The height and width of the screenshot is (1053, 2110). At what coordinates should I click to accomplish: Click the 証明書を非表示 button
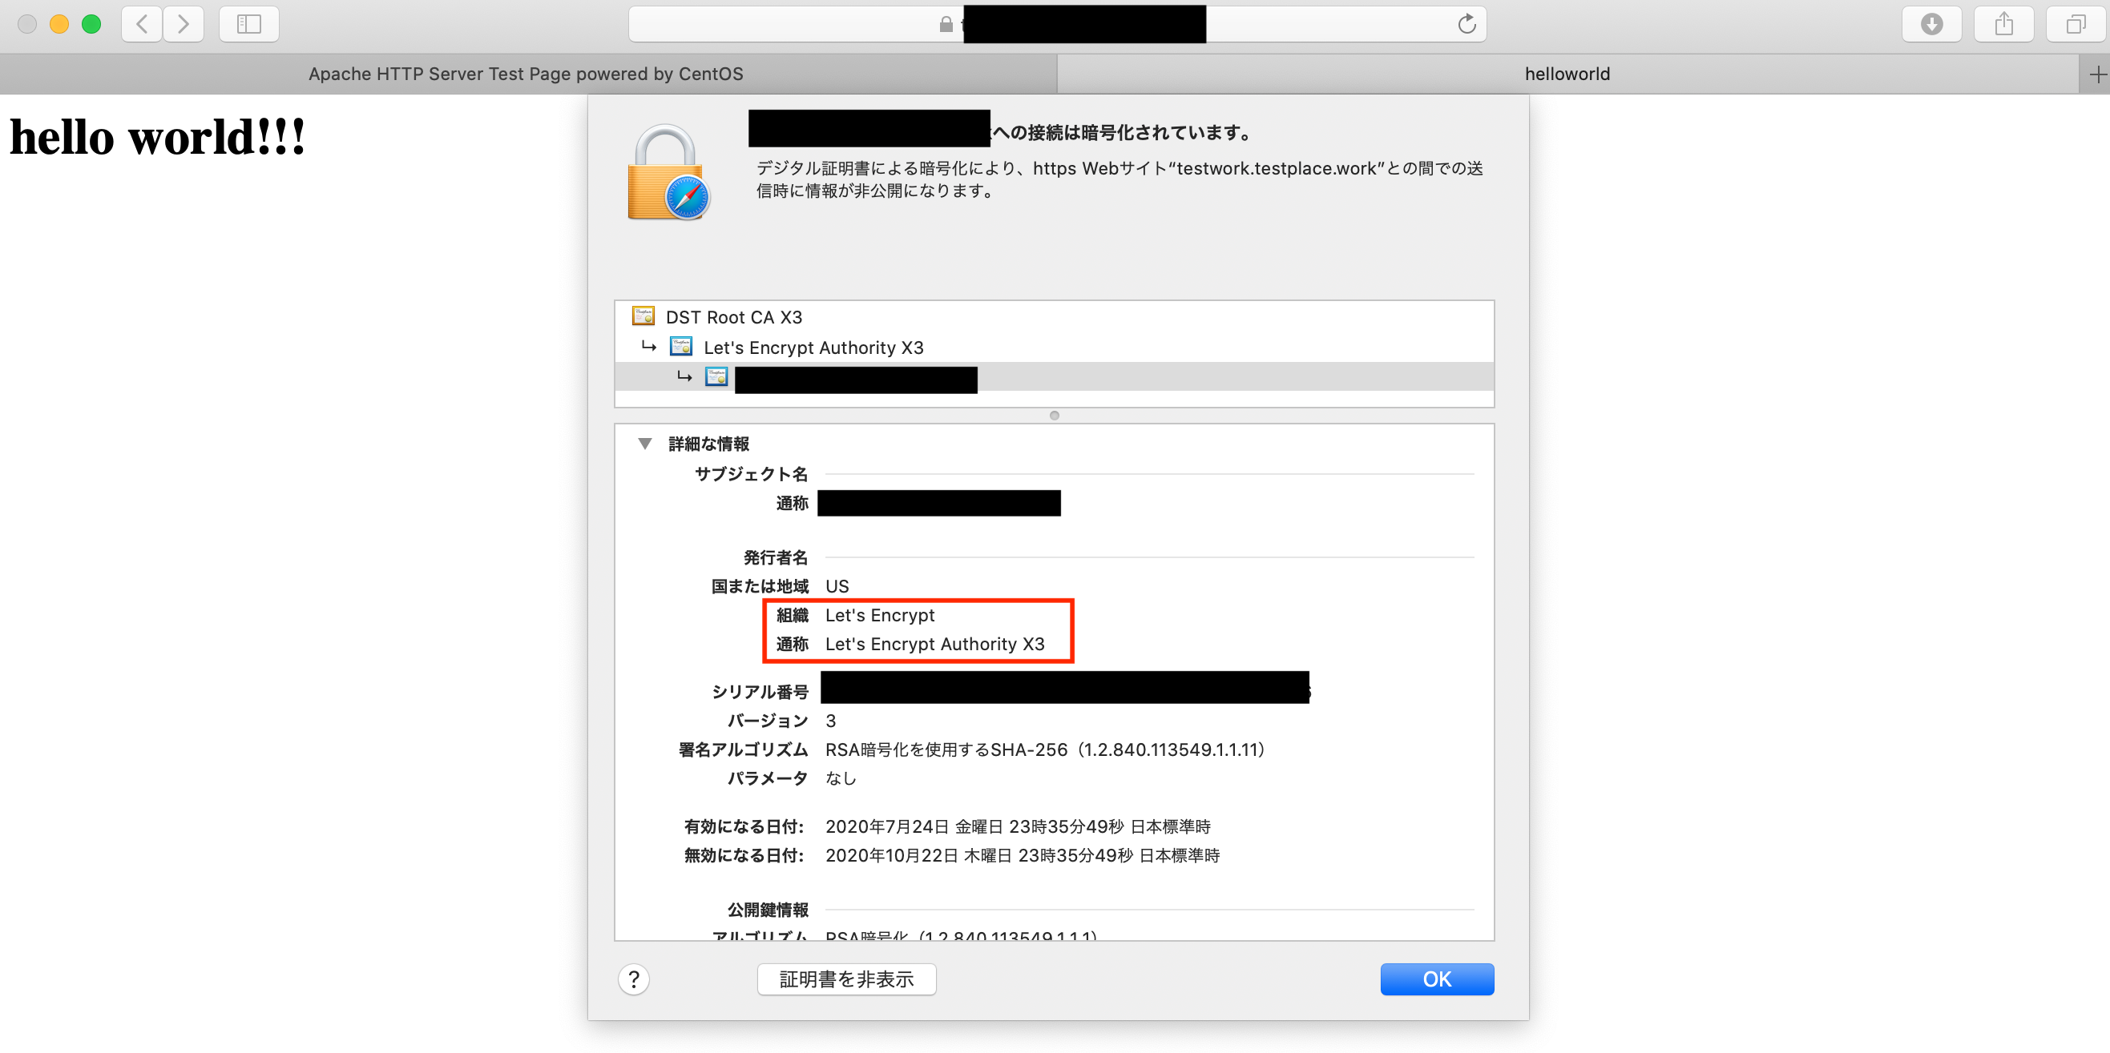tap(846, 979)
